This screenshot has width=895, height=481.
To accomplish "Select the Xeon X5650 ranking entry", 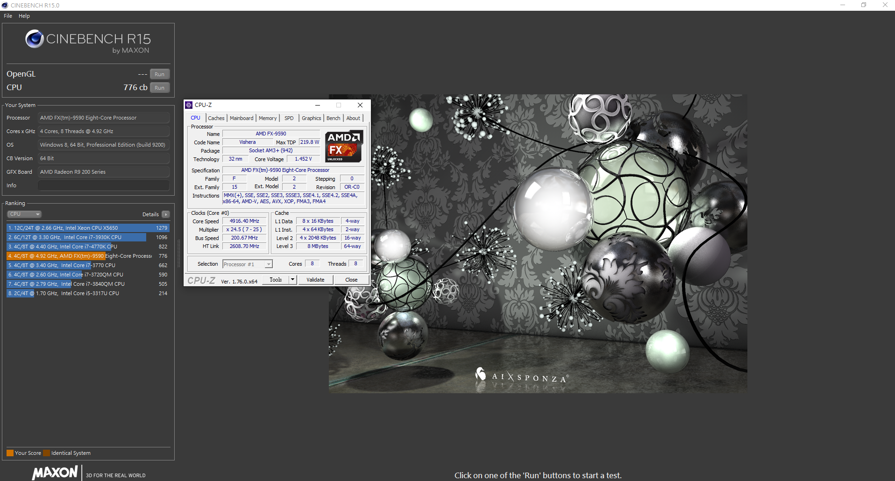I will (88, 228).
